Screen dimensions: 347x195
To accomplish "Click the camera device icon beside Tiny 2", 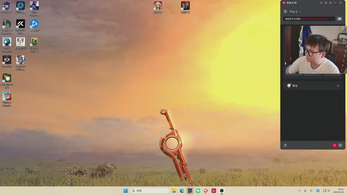I will [285, 12].
